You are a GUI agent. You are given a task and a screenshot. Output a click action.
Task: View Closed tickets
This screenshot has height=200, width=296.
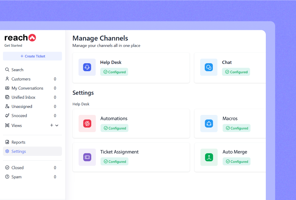tap(17, 168)
